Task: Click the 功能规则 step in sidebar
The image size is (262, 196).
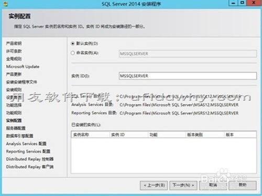Action: 14,113
